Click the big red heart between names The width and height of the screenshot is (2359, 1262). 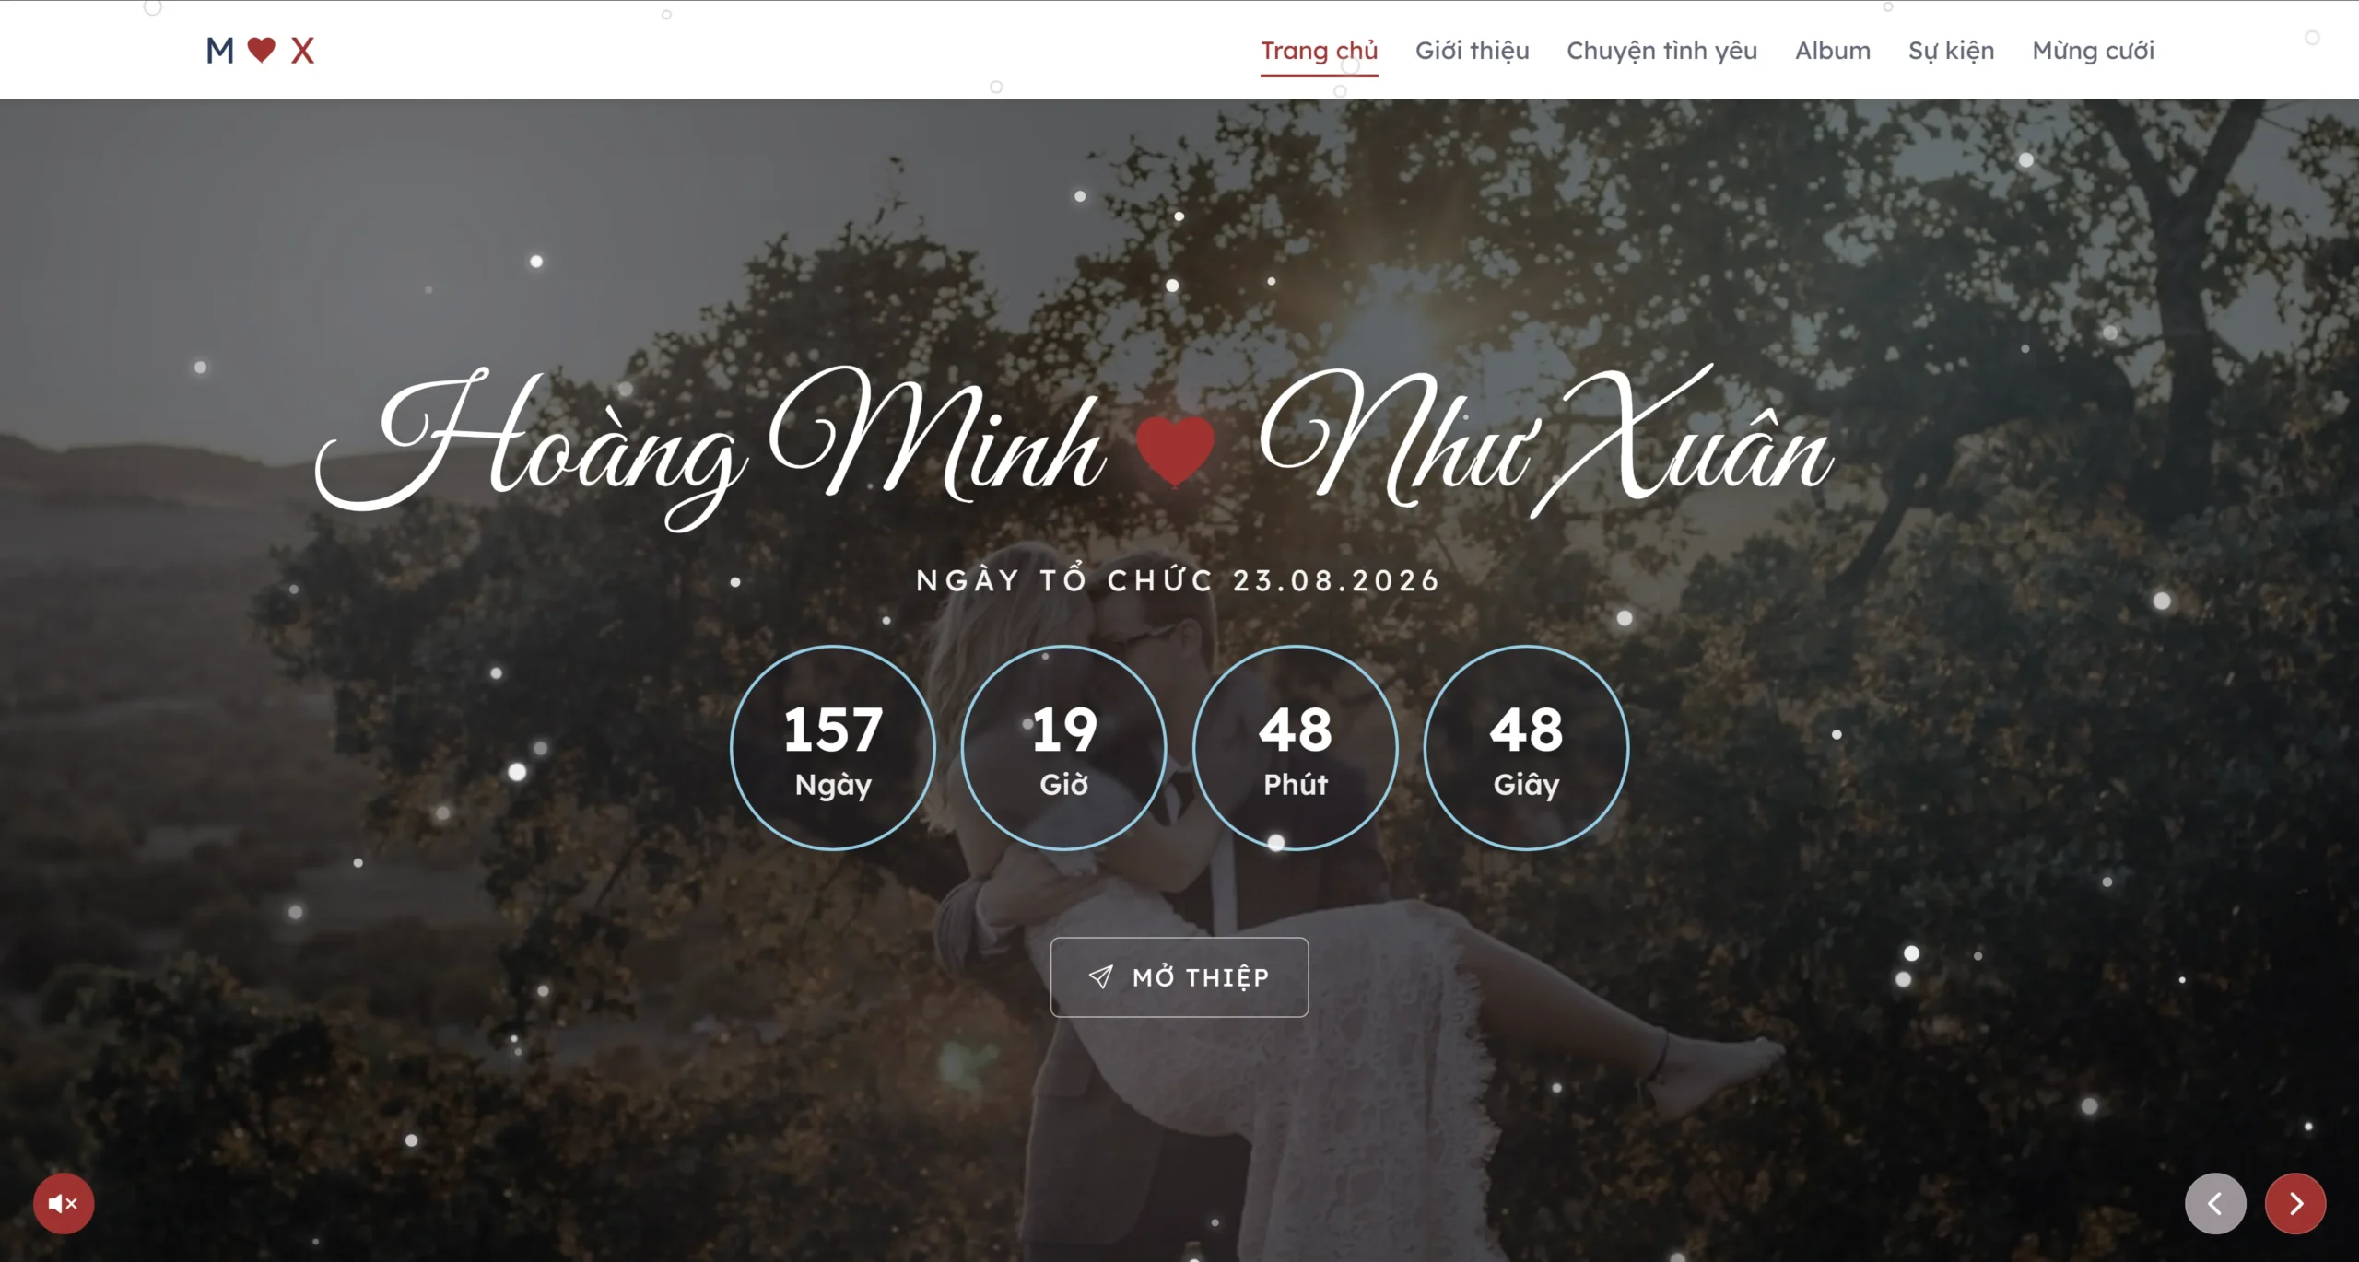pos(1175,450)
